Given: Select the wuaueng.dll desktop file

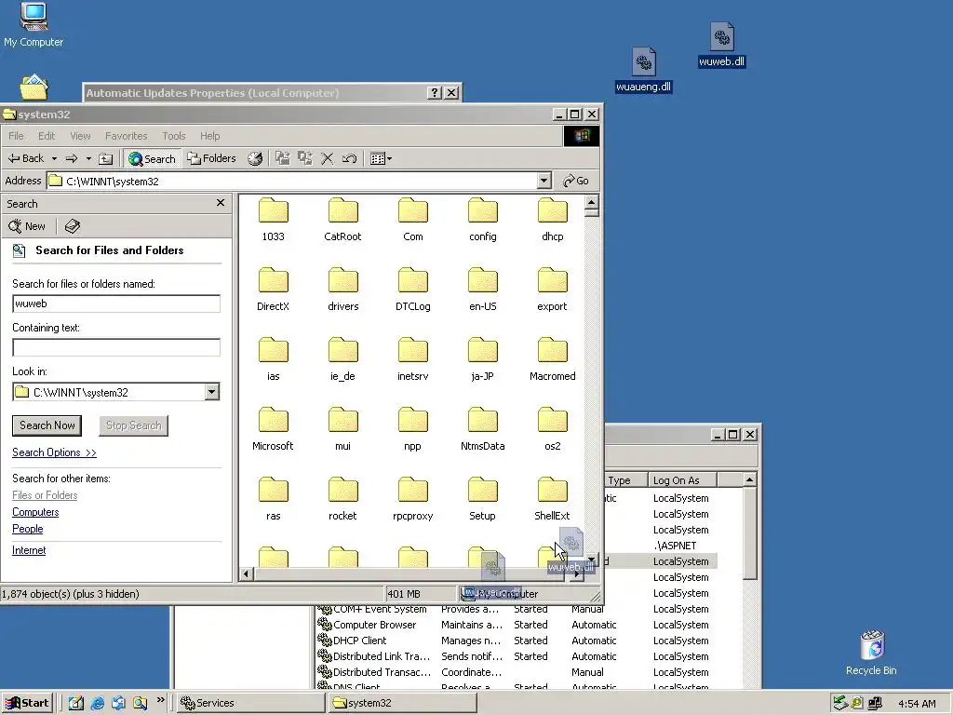Looking at the screenshot, I should [x=644, y=70].
